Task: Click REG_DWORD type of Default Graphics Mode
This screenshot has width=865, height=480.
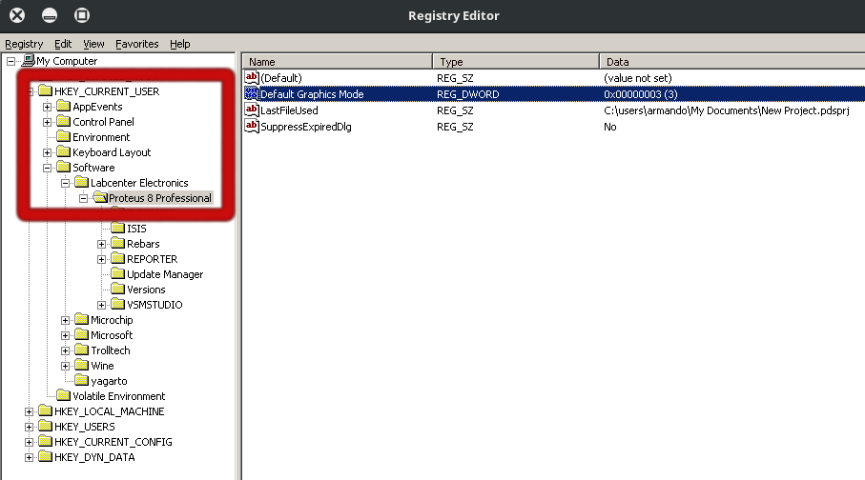Action: pos(468,94)
